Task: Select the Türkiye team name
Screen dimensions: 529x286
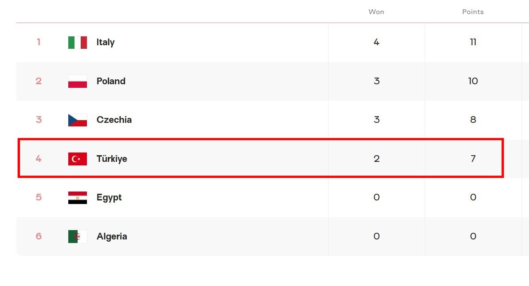Action: click(x=112, y=159)
